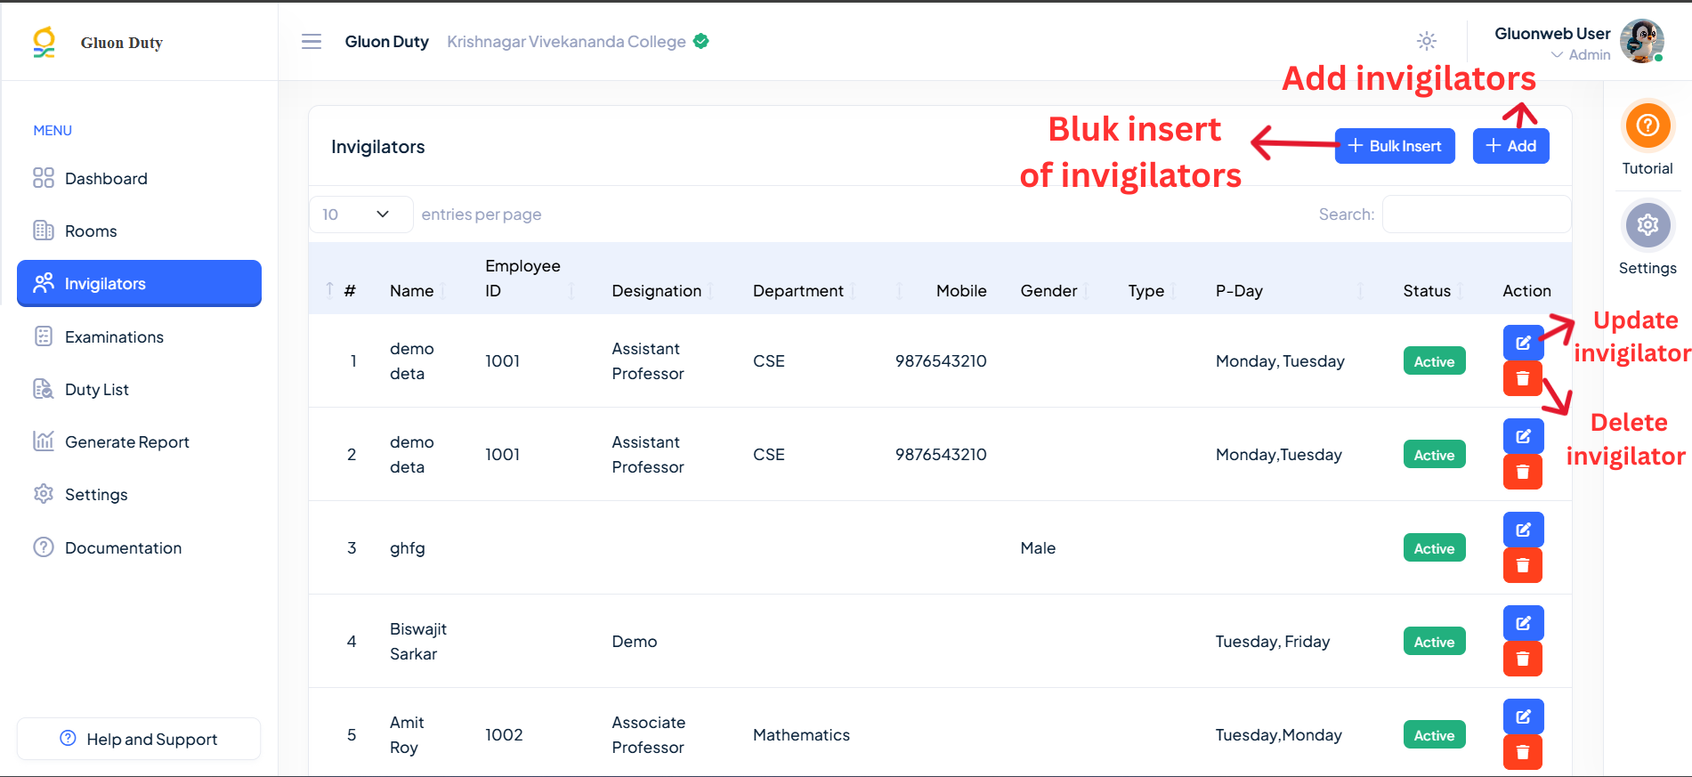Click the Add invigilator button
Viewport: 1692px width, 777px height.
(1511, 146)
